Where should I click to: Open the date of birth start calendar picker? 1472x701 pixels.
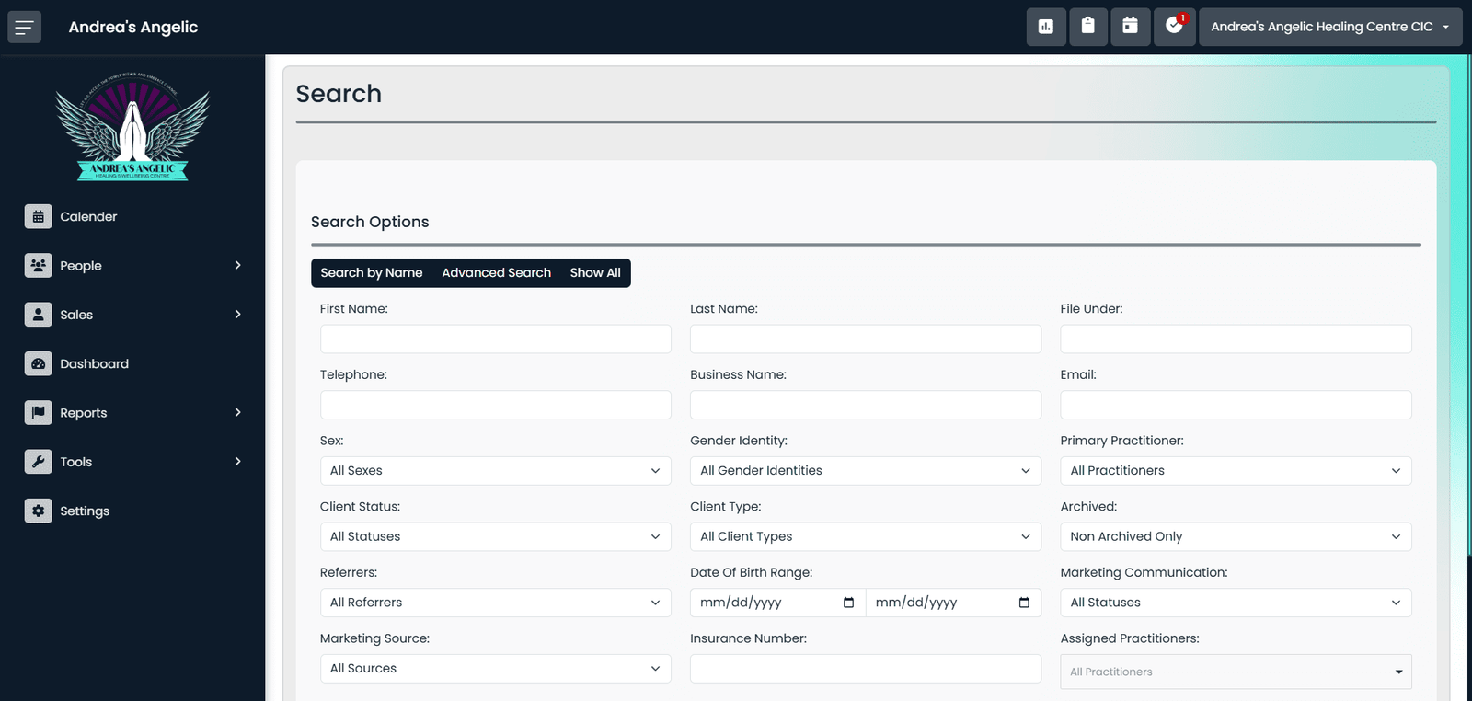pos(848,603)
